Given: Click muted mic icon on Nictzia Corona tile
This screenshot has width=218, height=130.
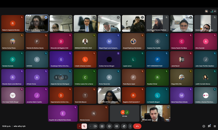Looking at the screenshot, I should 106,107.
